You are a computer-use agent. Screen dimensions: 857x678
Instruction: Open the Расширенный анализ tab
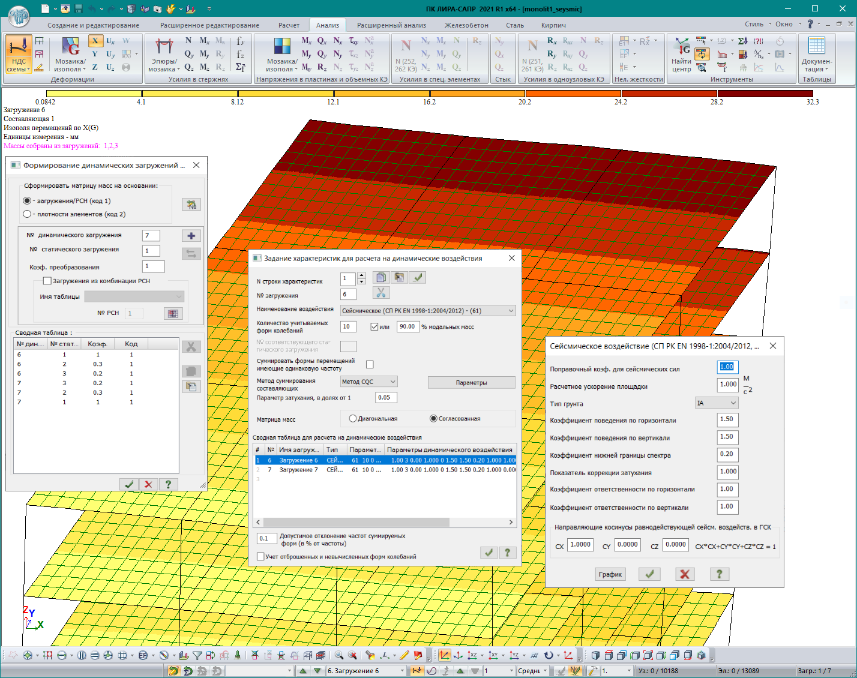point(391,25)
